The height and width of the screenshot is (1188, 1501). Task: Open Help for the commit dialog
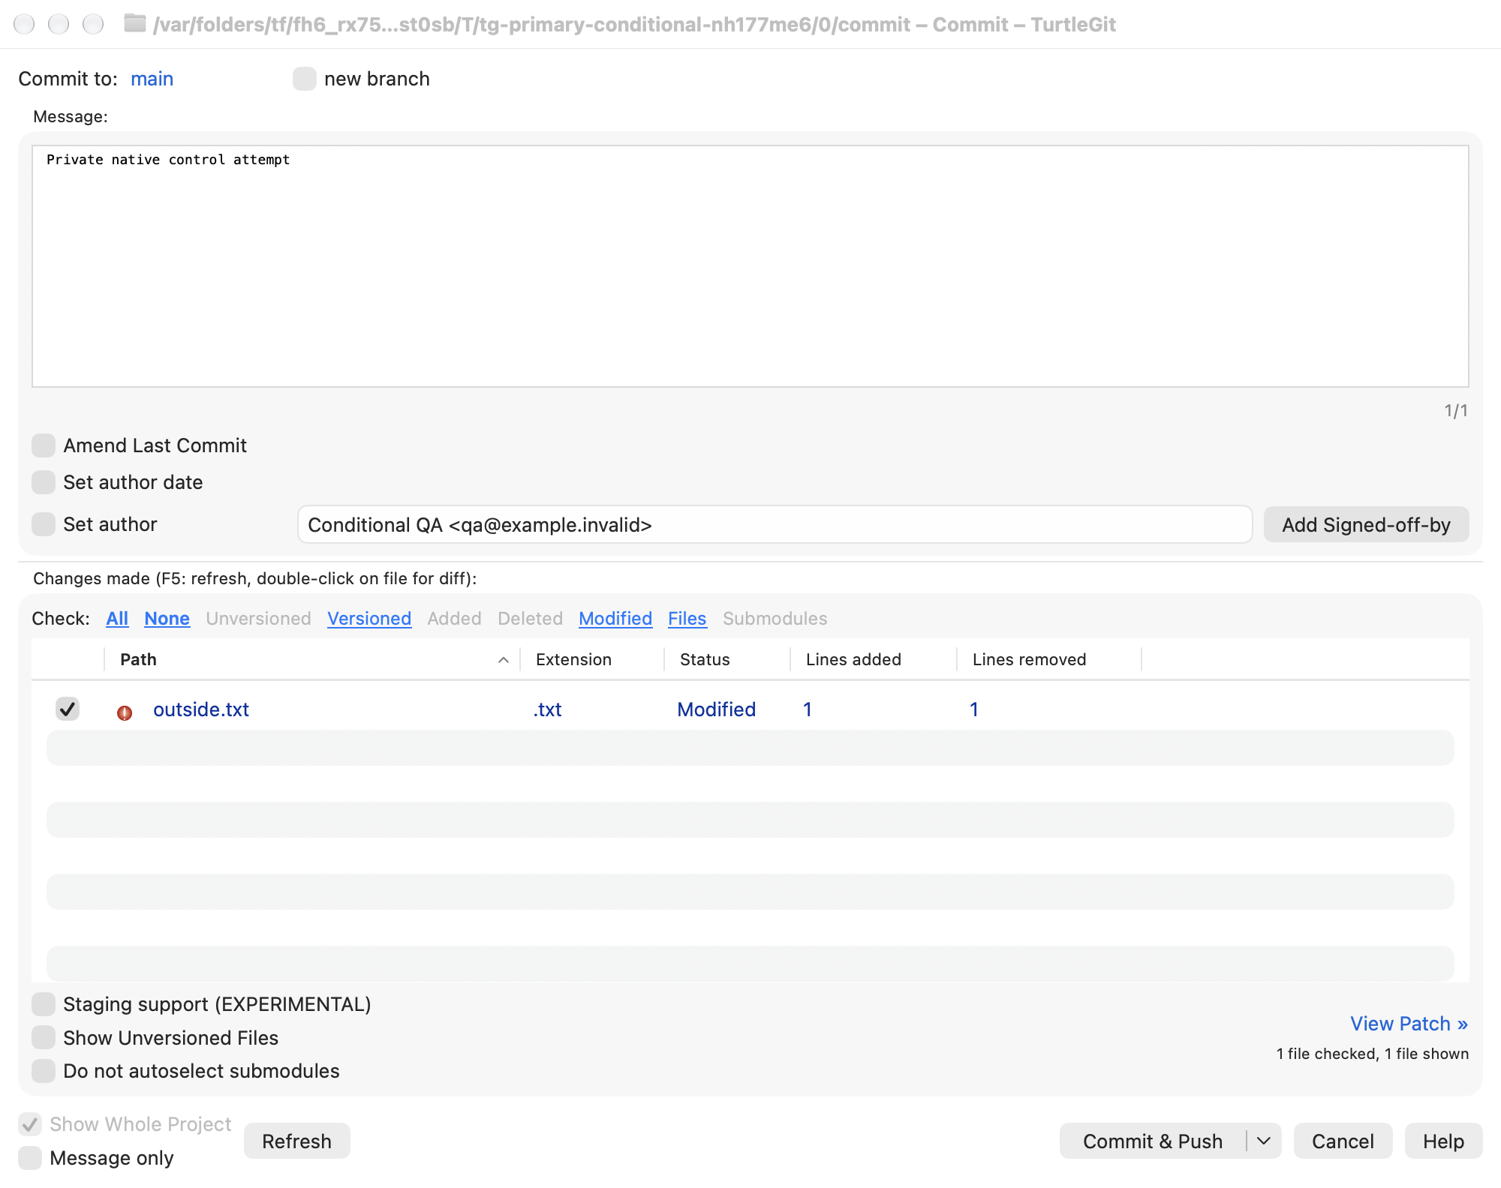tap(1443, 1141)
